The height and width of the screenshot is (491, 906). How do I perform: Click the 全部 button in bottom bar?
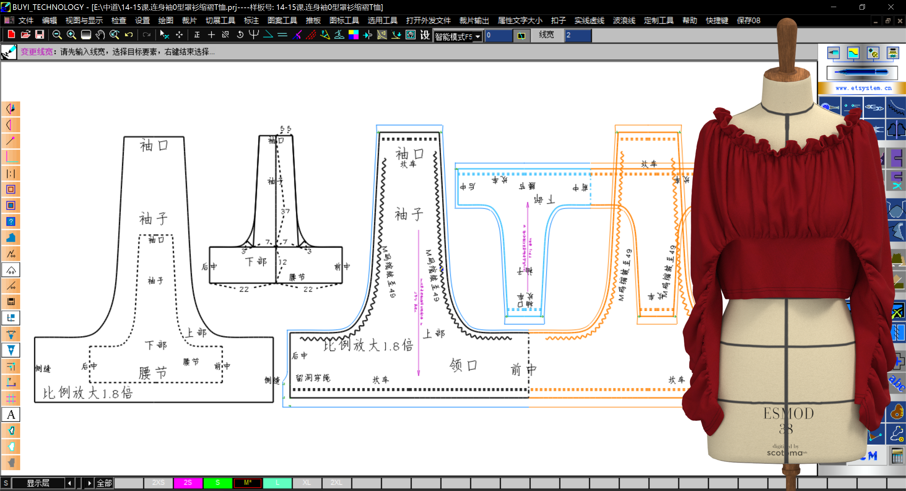pos(104,483)
